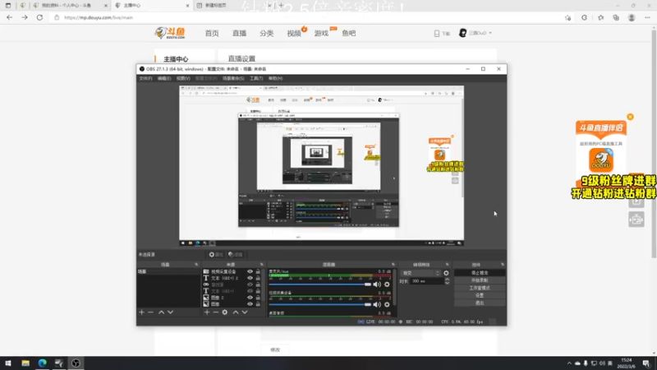This screenshot has width=657, height=370.
Task: Click 停止推流 stop streaming button
Action: coord(480,273)
